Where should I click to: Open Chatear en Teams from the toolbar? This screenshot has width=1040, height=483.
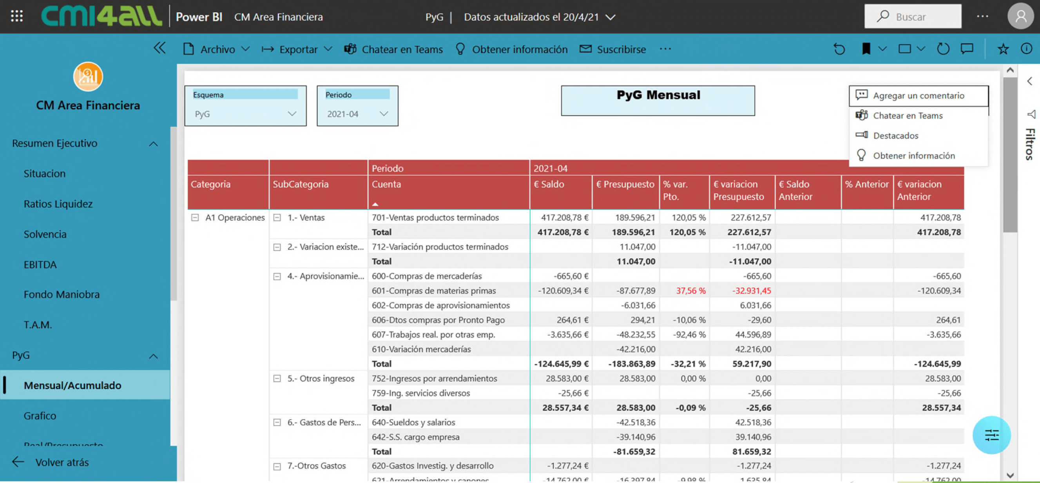[393, 49]
